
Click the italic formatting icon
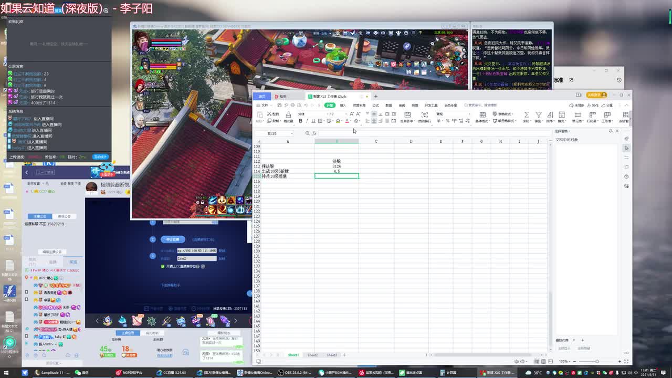[x=307, y=121]
